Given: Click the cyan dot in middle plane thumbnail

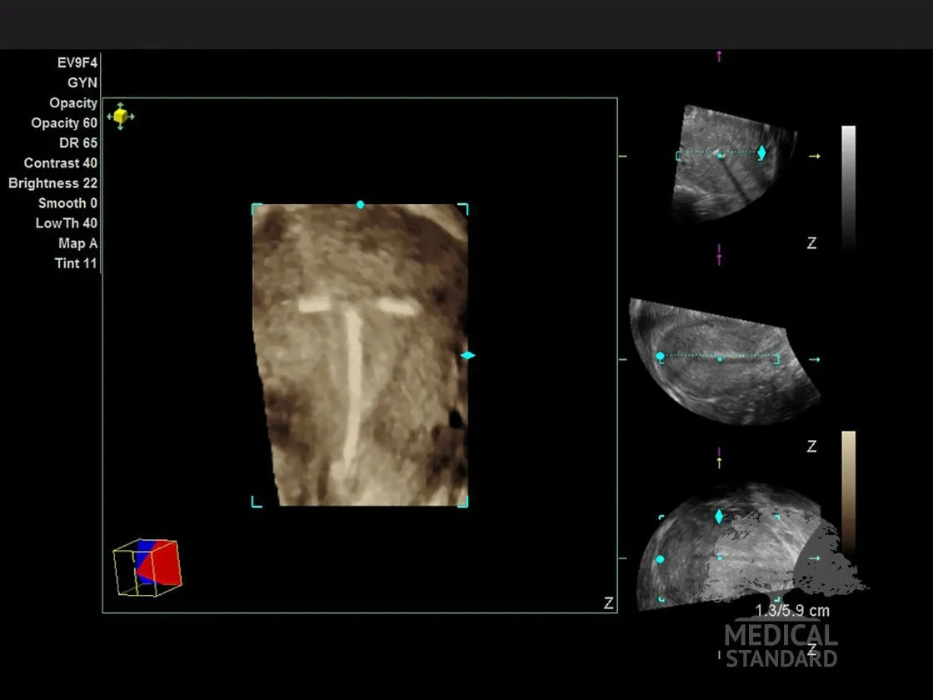Looking at the screenshot, I should coord(660,357).
